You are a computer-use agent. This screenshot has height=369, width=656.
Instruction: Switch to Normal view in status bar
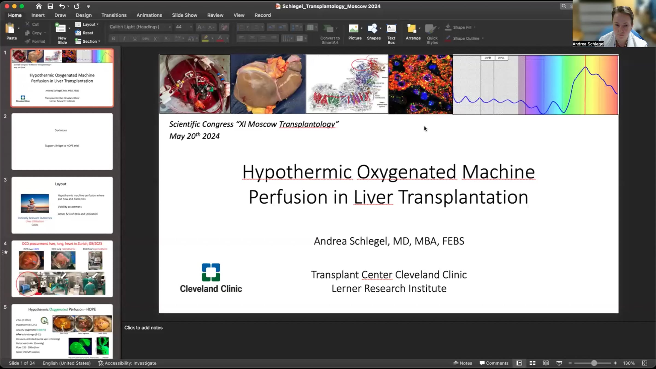(x=519, y=363)
